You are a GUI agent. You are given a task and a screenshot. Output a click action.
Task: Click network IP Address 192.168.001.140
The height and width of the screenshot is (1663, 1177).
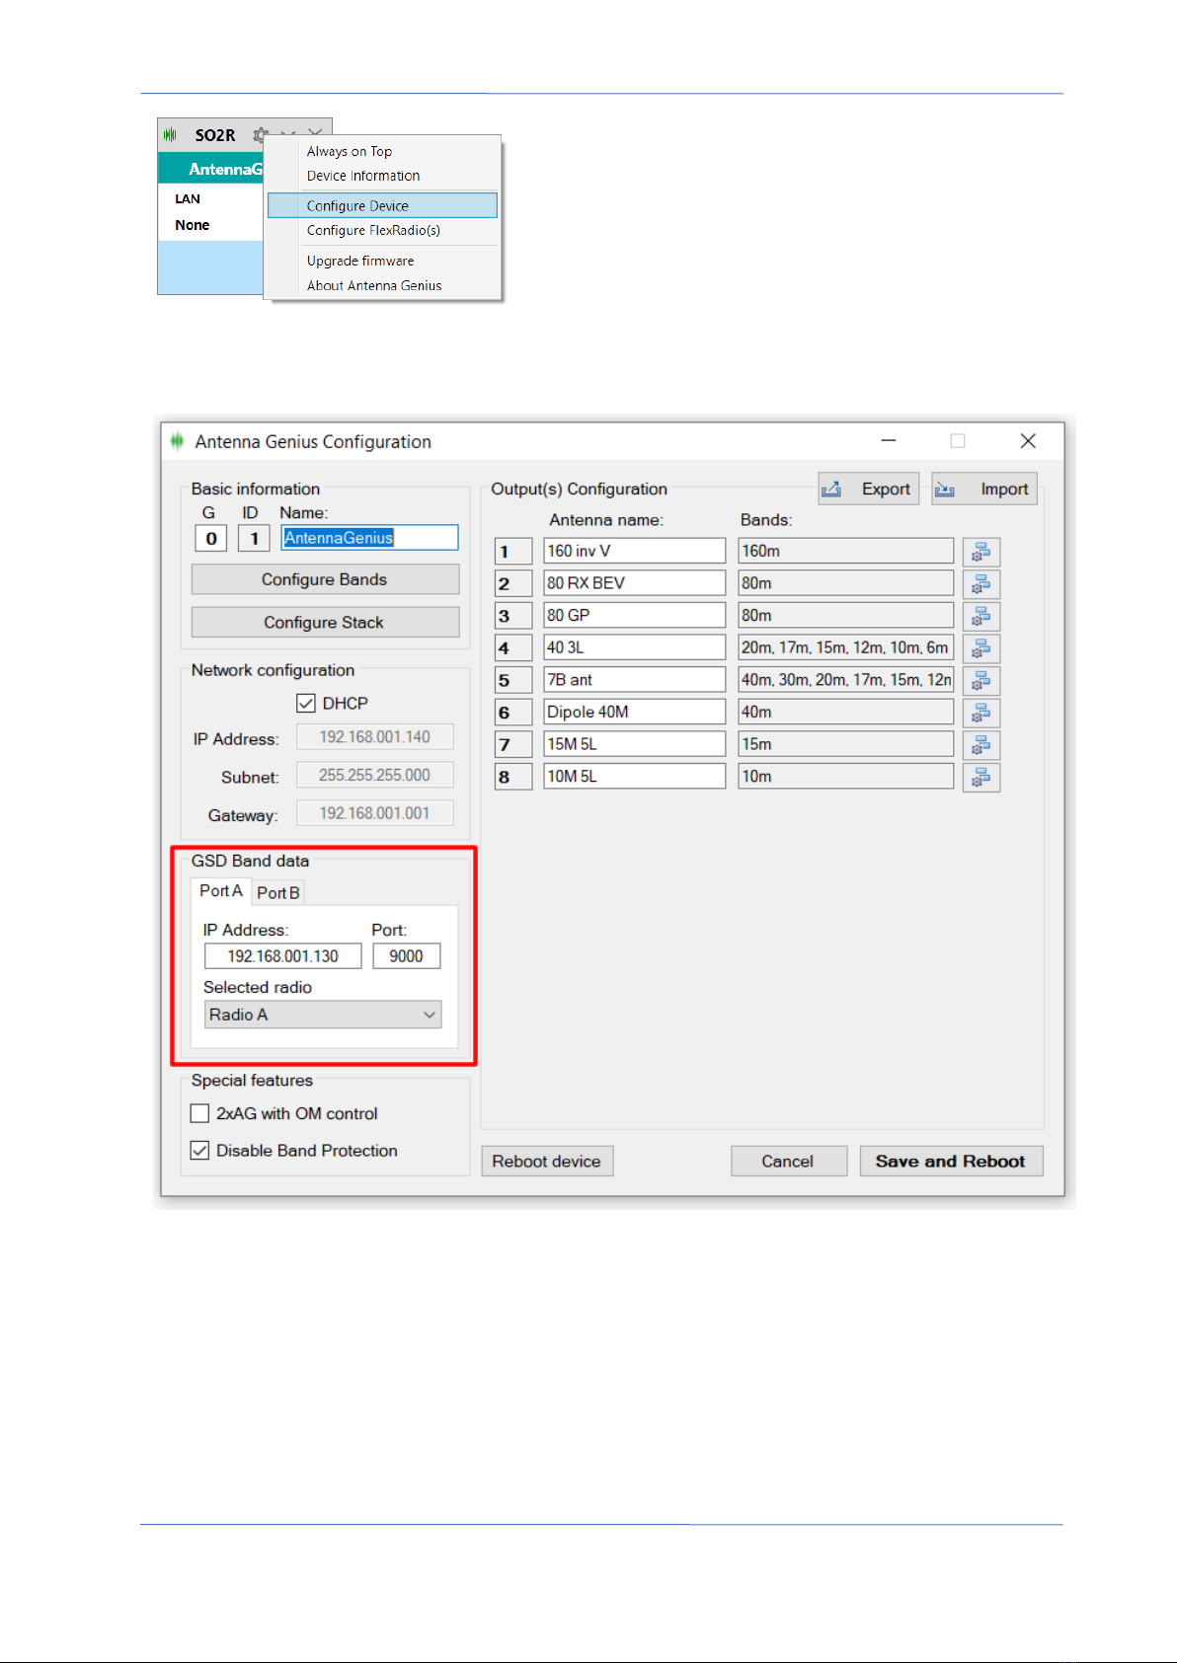coord(374,737)
